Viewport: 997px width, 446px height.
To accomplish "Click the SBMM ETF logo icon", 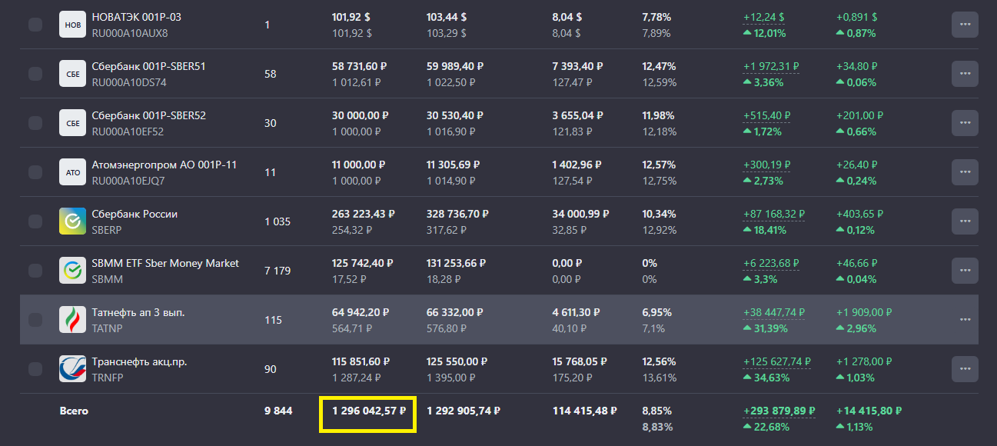I will [x=73, y=271].
